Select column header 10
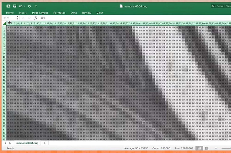Viewport: 231px width, 153px height. tap(38, 23)
